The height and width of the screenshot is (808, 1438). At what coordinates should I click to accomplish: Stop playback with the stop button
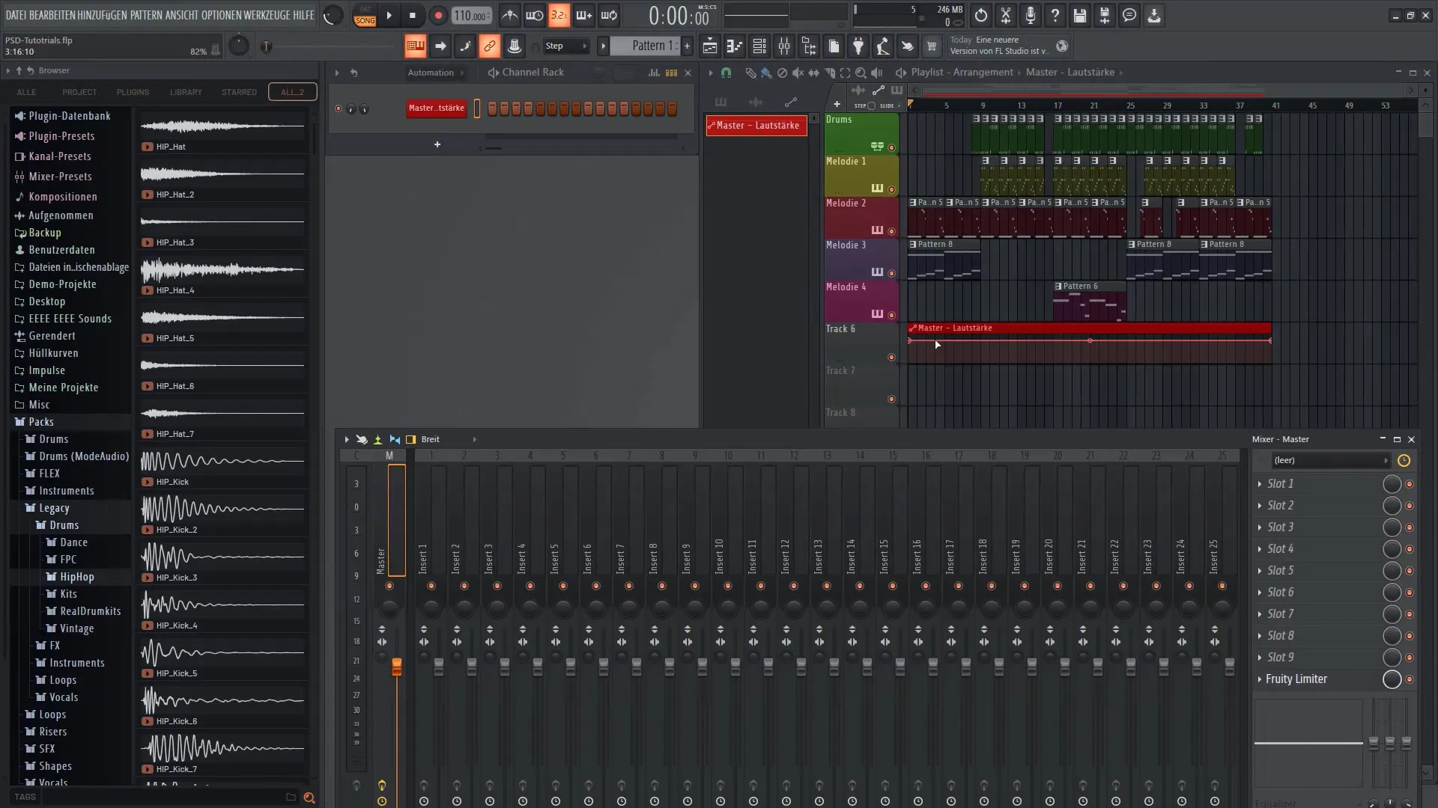pos(413,15)
